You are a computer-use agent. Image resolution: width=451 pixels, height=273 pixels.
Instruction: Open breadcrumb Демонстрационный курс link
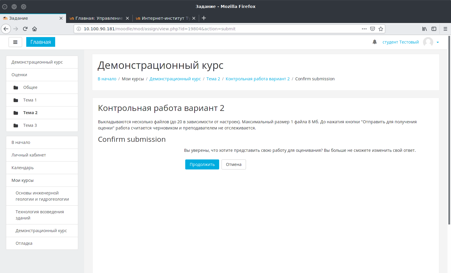point(175,79)
